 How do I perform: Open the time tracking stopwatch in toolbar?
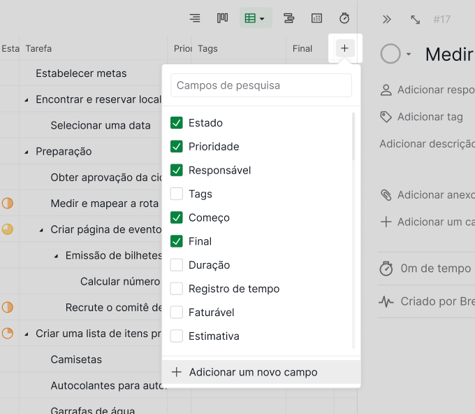(344, 18)
